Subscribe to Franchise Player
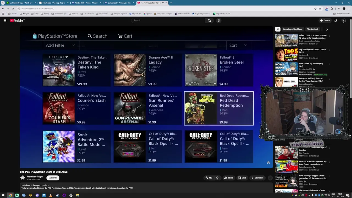The height and width of the screenshot is (198, 352). [x=53, y=178]
